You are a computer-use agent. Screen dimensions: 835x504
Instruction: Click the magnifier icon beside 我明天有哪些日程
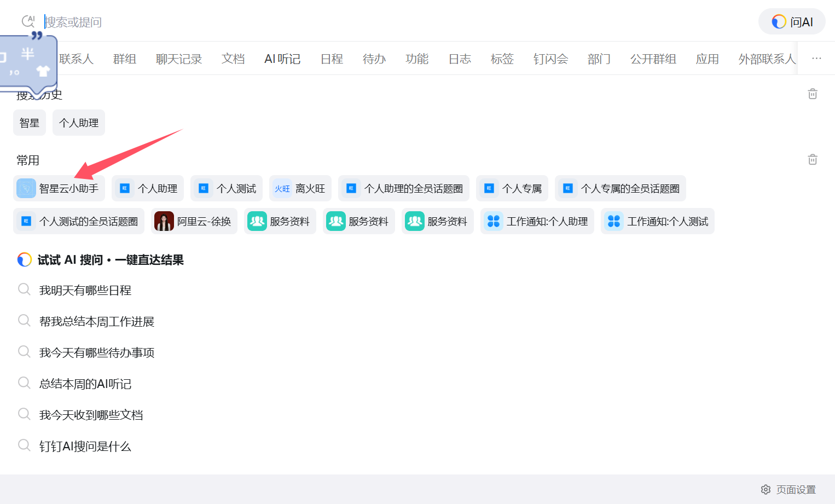(x=24, y=289)
